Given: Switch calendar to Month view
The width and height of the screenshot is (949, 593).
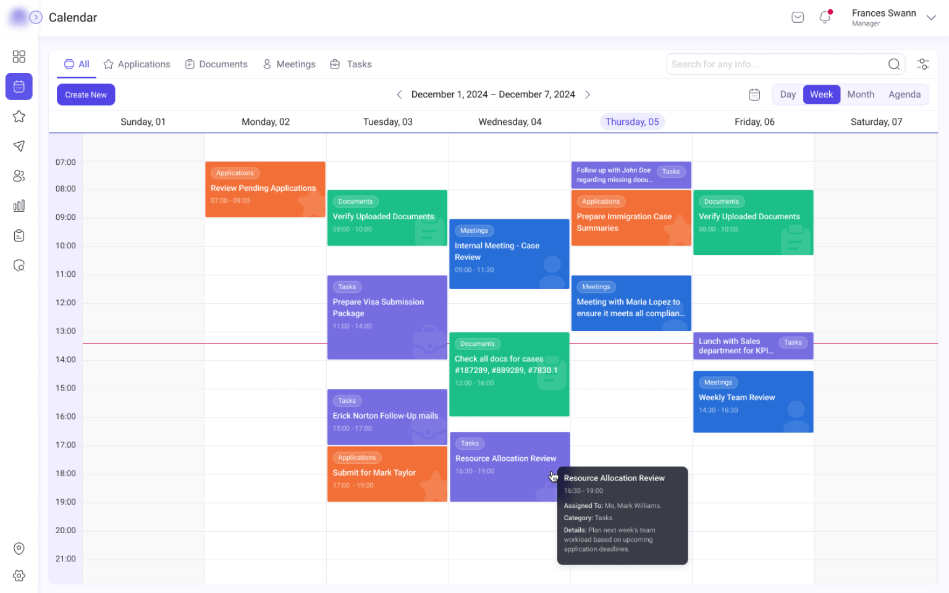Looking at the screenshot, I should [861, 95].
